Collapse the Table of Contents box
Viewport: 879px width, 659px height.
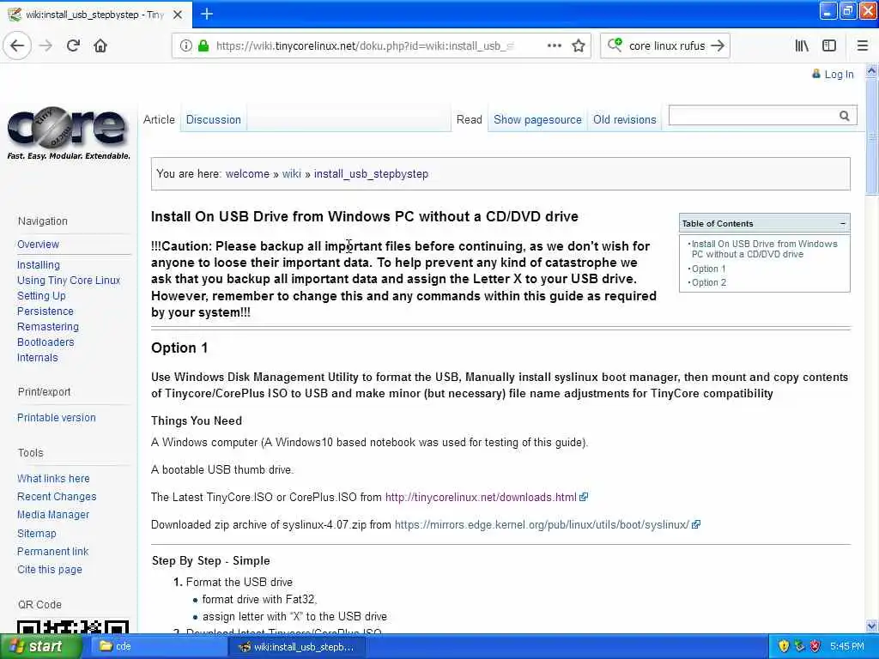point(842,224)
